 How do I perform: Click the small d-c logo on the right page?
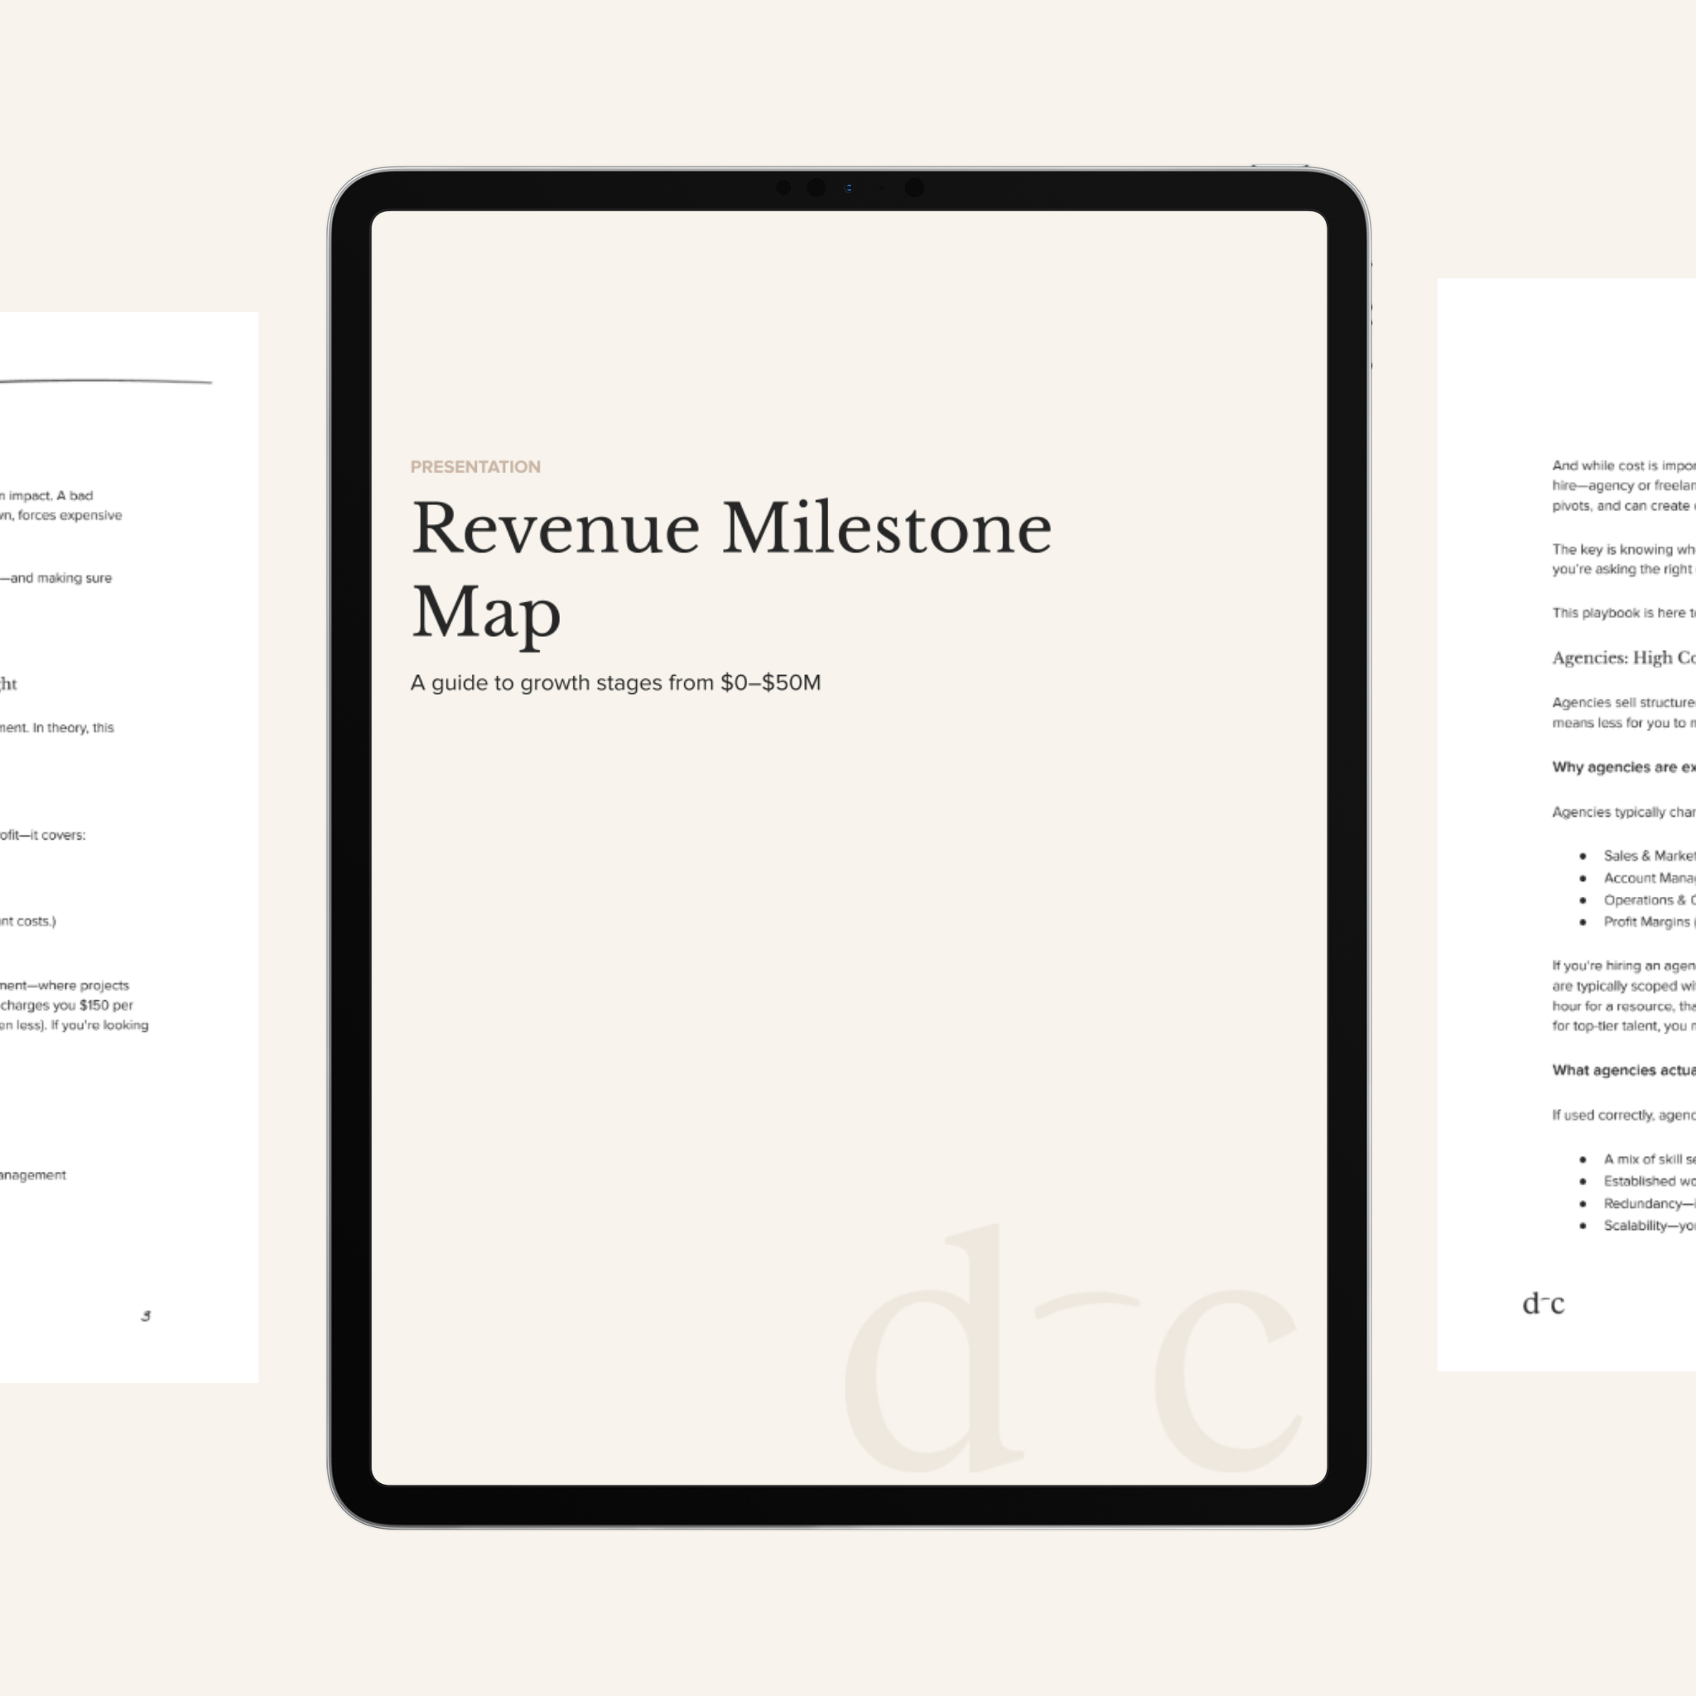1542,1303
